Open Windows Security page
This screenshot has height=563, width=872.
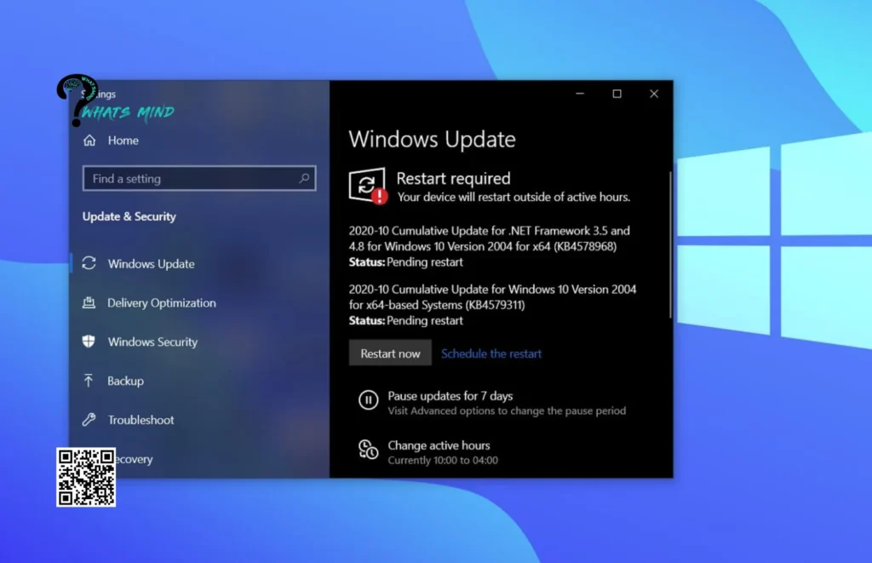click(153, 342)
